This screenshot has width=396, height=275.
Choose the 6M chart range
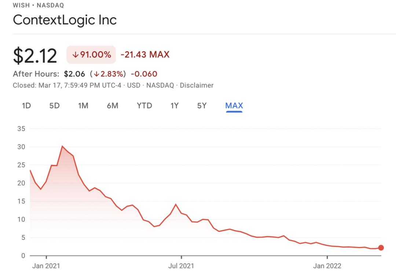point(113,106)
